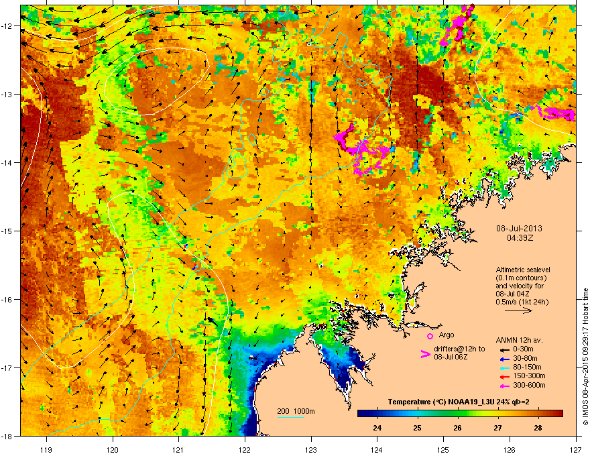Click the longitude axis label 119
The height and width of the screenshot is (456, 590).
point(47,449)
